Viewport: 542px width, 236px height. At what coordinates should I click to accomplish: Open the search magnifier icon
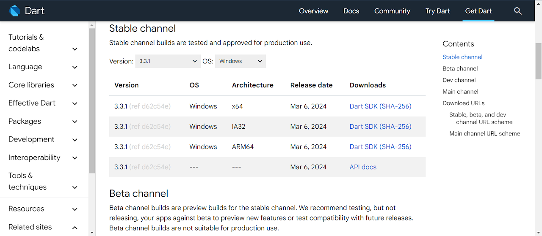click(518, 11)
